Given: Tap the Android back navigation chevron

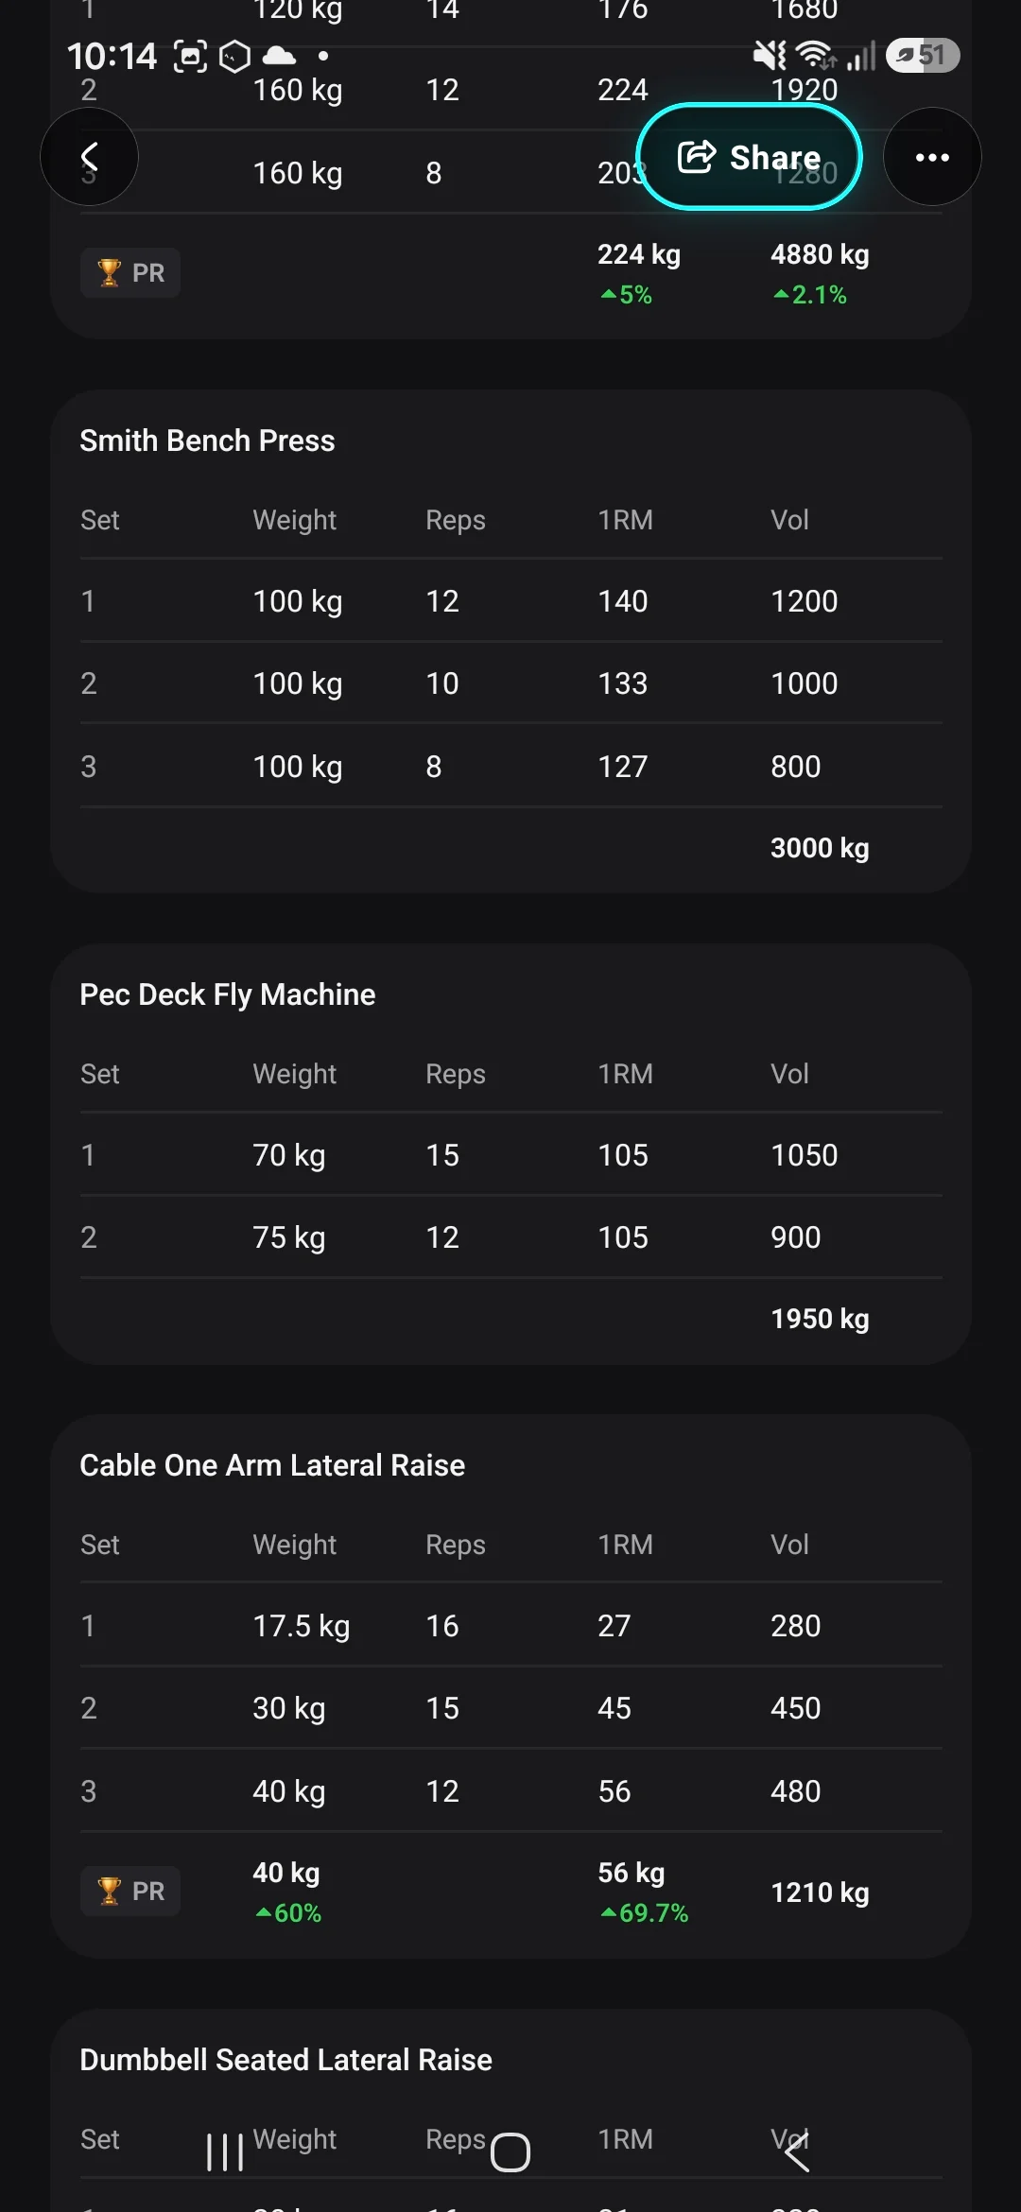Looking at the screenshot, I should [797, 2152].
